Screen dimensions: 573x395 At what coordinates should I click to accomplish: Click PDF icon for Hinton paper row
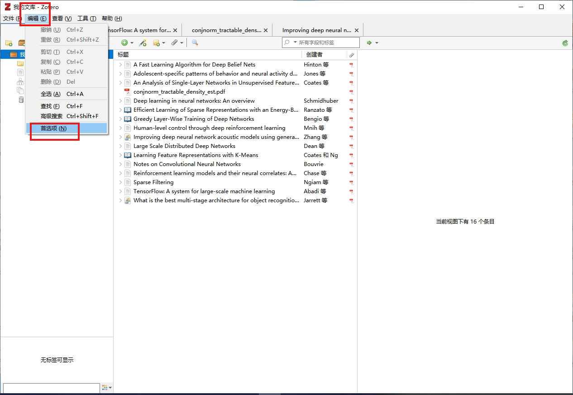pos(351,65)
